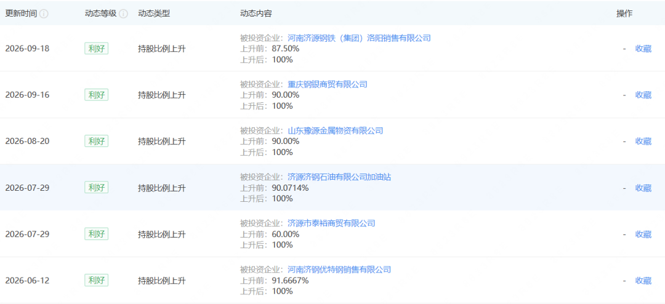Open 山东豫源金属物资有限公司 company link
The height and width of the screenshot is (304, 665).
pos(335,130)
